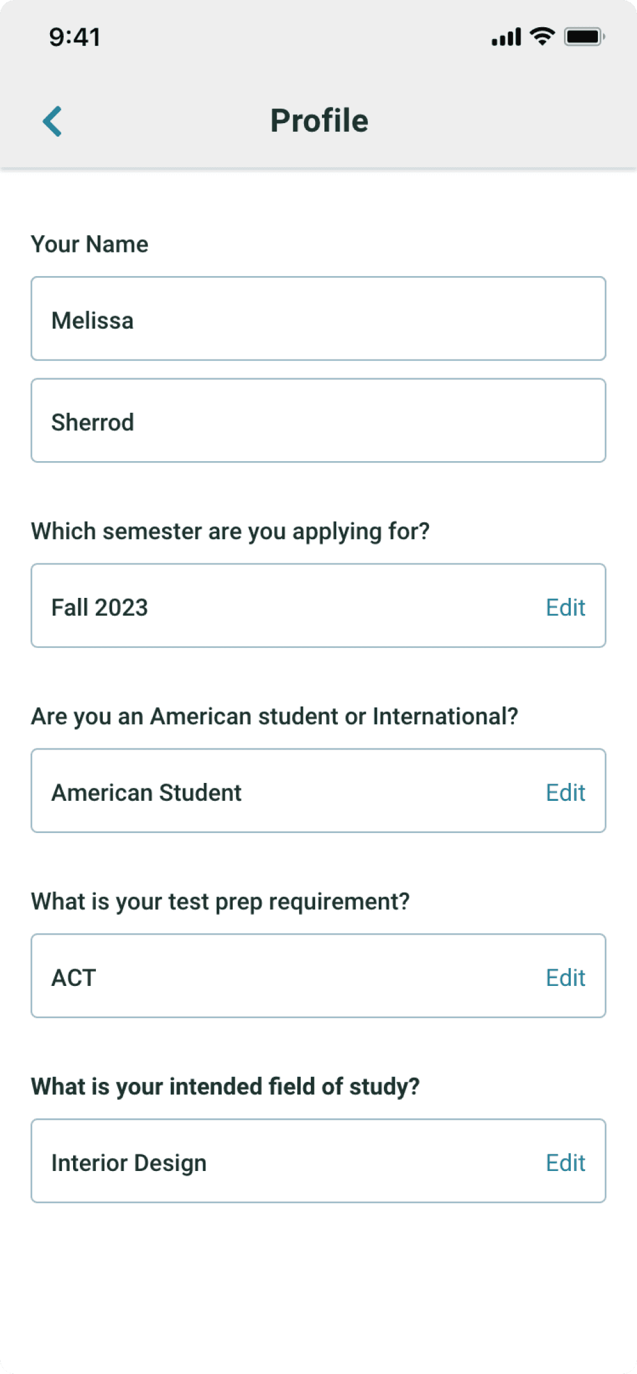Select the American Student value text
Screen dimensions: 637x1374
coord(146,792)
